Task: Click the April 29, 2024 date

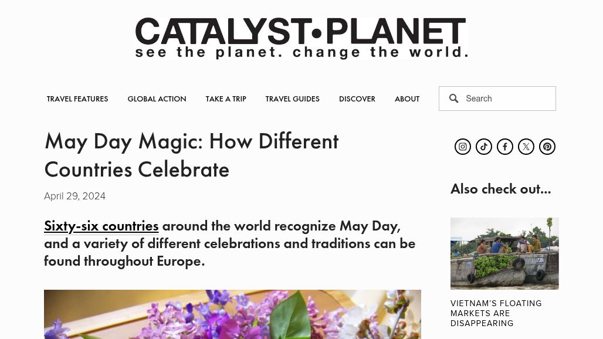Action: (x=74, y=196)
